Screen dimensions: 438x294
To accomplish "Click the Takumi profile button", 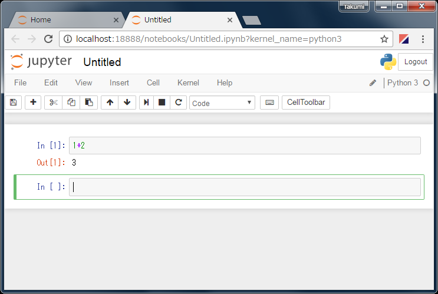I will [354, 6].
